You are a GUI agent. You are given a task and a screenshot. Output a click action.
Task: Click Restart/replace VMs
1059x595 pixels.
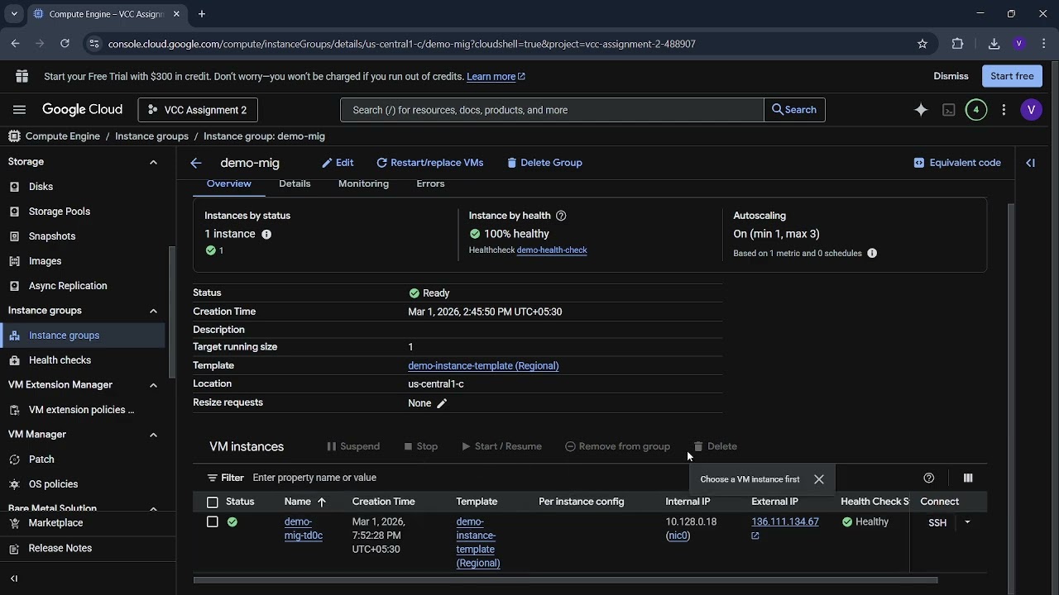pyautogui.click(x=429, y=163)
